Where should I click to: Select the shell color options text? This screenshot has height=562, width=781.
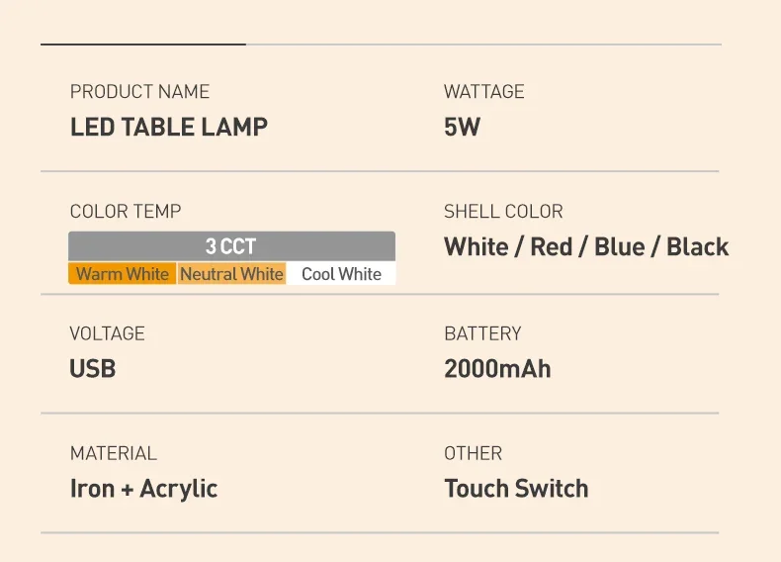point(586,246)
